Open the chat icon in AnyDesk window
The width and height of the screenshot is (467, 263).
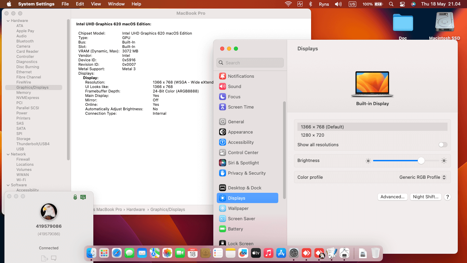pyautogui.click(x=54, y=258)
